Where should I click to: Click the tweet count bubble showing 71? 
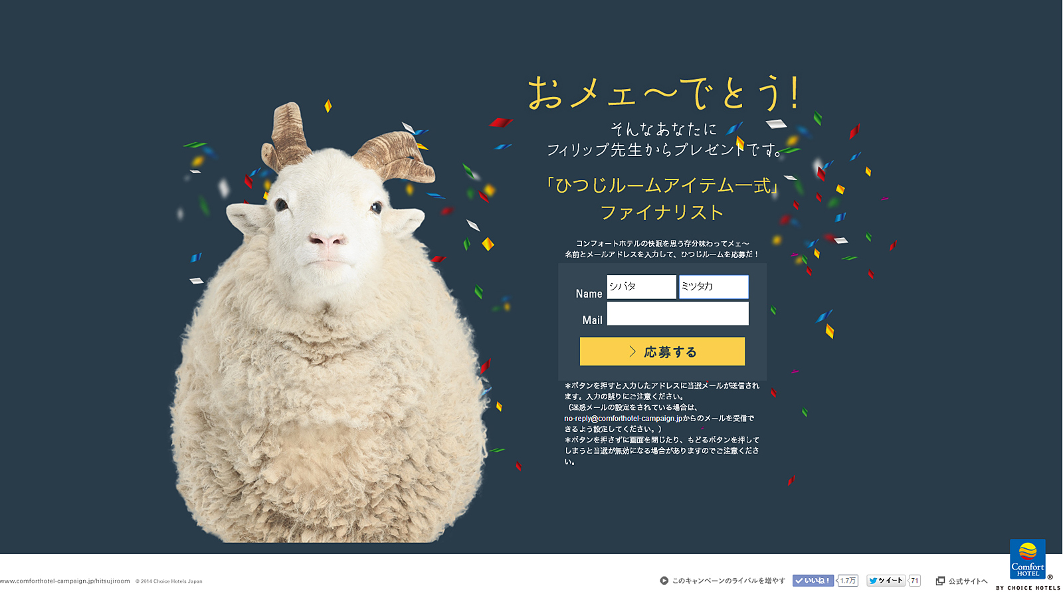[915, 581]
